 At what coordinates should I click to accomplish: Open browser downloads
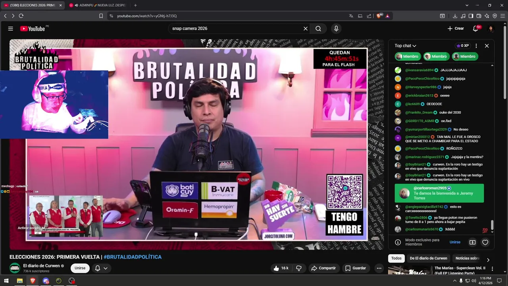click(x=455, y=16)
